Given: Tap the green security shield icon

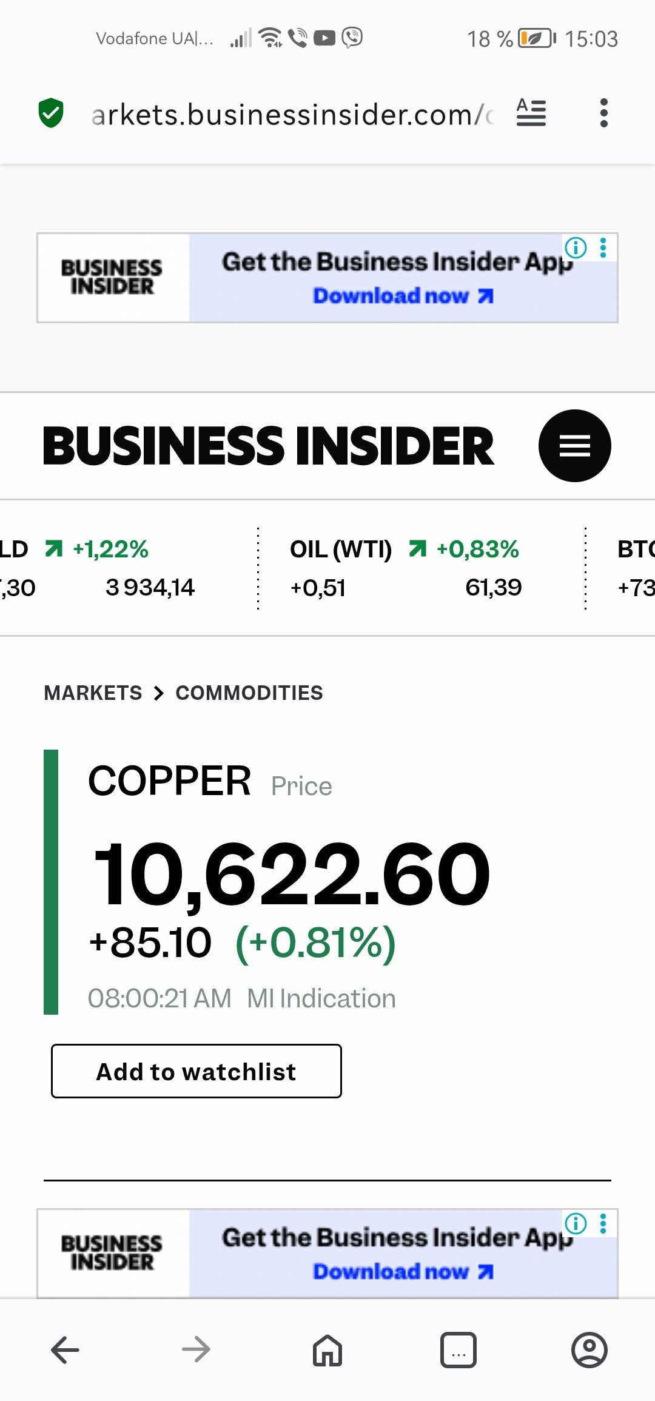Looking at the screenshot, I should click(x=51, y=113).
